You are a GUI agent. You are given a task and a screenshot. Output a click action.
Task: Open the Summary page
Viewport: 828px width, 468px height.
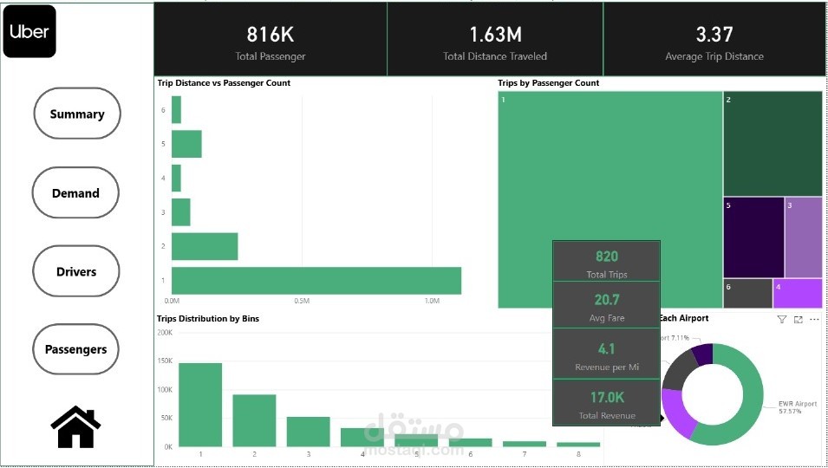pos(77,114)
